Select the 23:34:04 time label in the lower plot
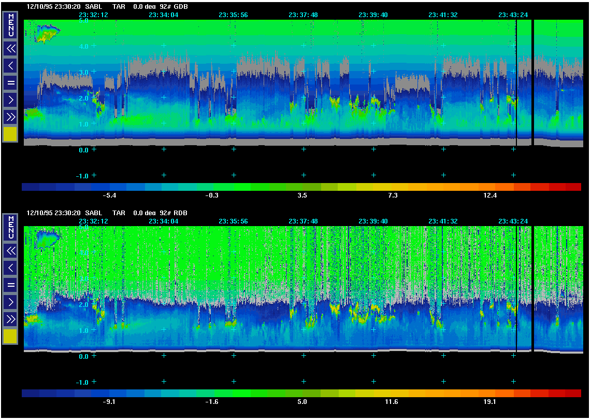The height and width of the screenshot is (420, 591). point(163,221)
